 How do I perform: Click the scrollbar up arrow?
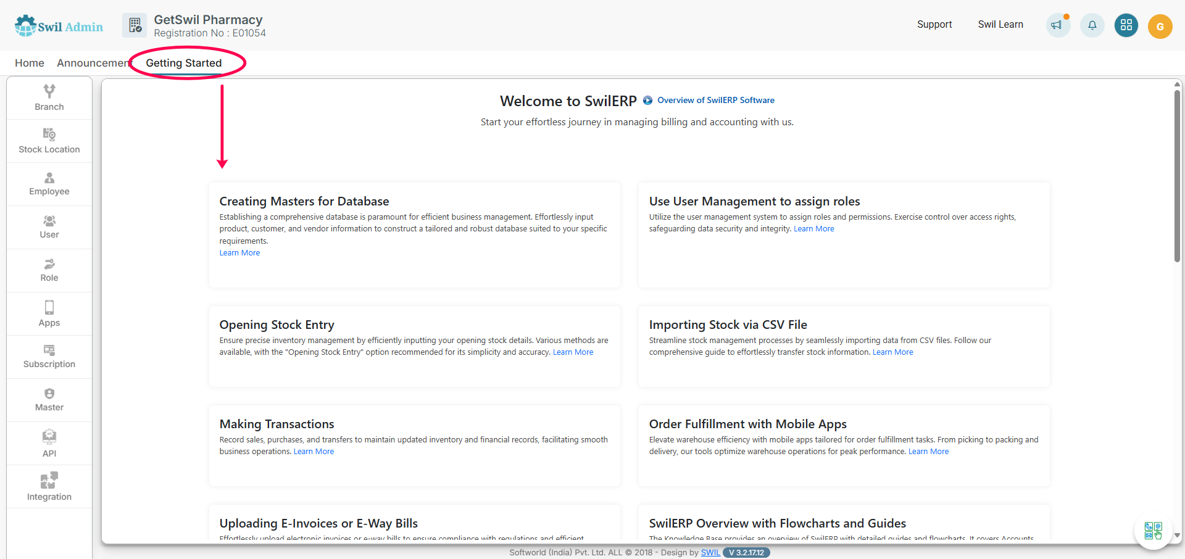pyautogui.click(x=1177, y=84)
